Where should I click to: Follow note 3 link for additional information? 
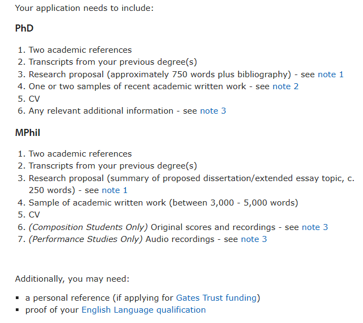tap(213, 111)
